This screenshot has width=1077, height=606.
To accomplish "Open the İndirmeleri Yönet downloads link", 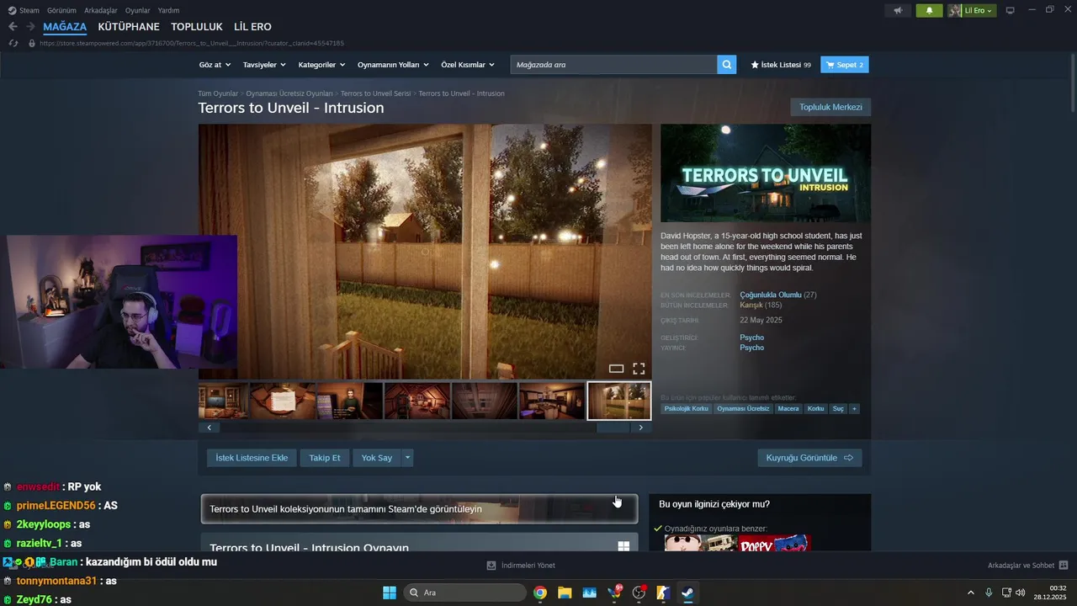I will (x=521, y=566).
